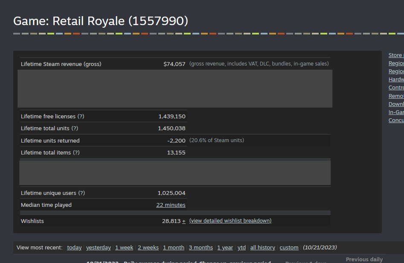Select the '1,450,038' total units value
Screen dimensions: 404x263
click(x=171, y=128)
